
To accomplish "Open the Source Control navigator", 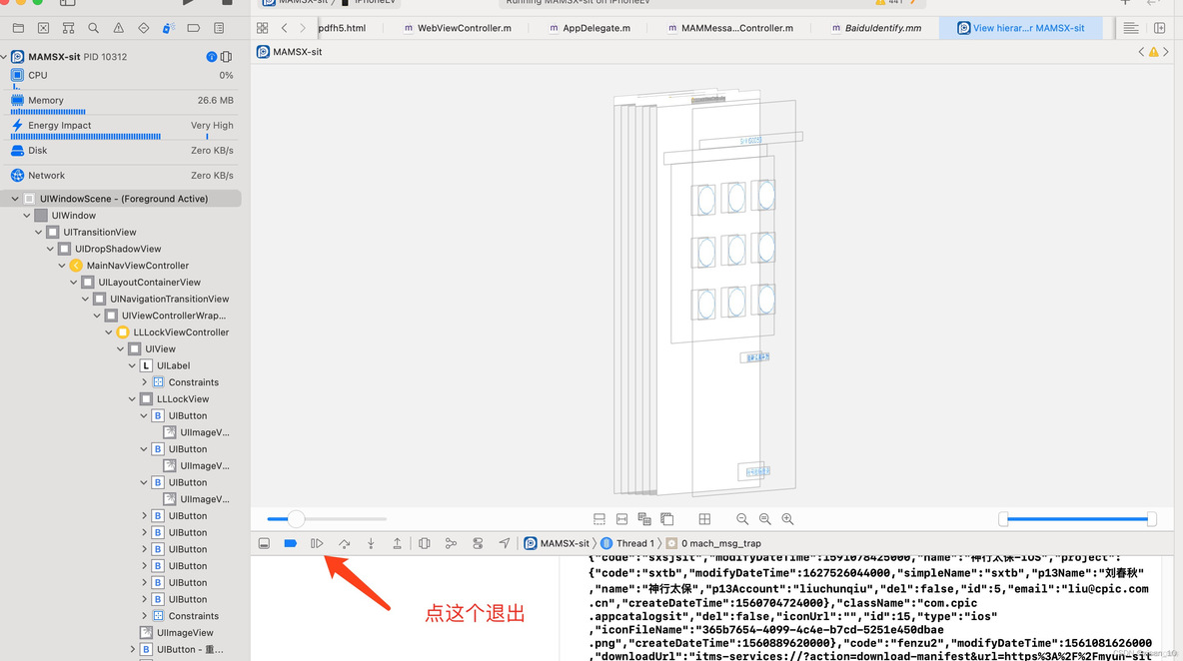I will pyautogui.click(x=43, y=28).
